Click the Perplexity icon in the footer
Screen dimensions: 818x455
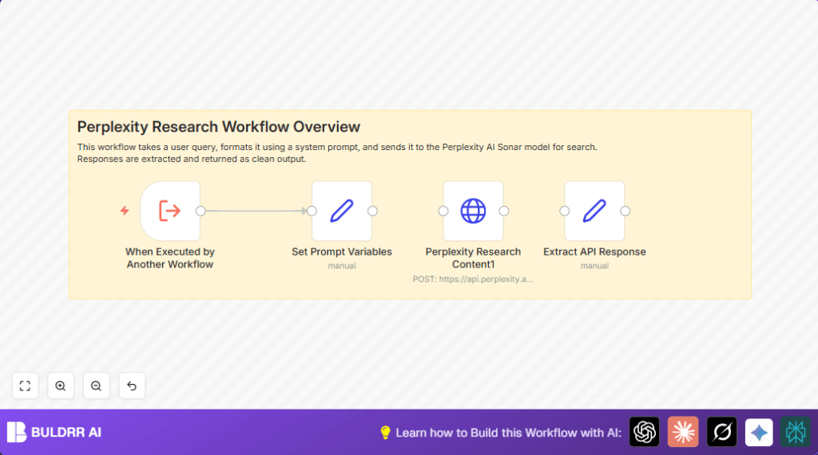click(796, 432)
